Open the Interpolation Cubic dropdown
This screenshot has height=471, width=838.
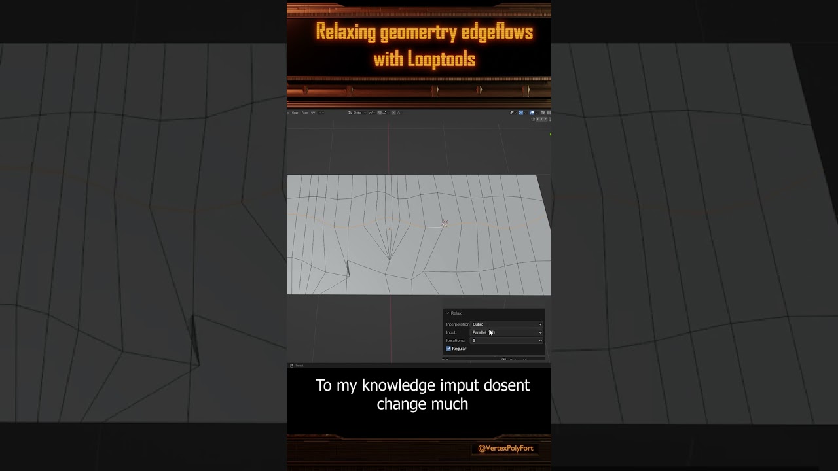507,324
